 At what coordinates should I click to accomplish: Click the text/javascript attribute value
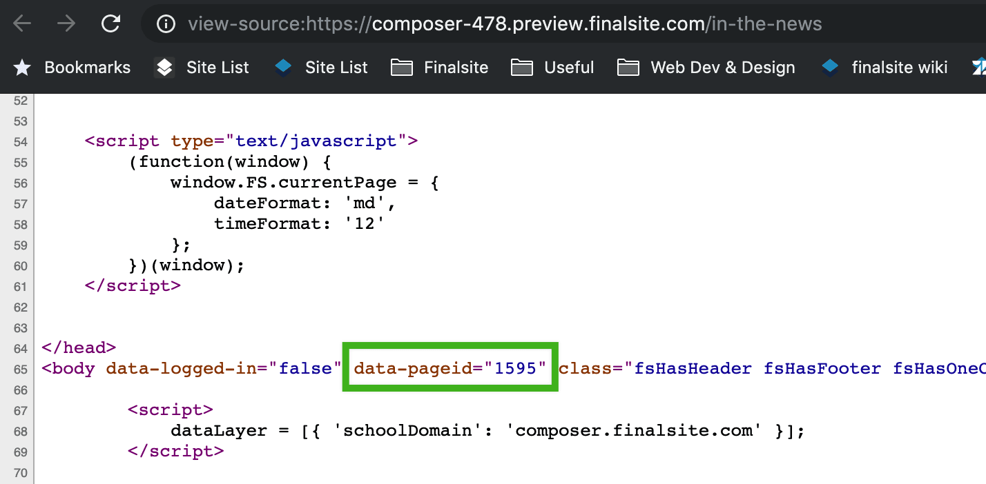coord(316,141)
